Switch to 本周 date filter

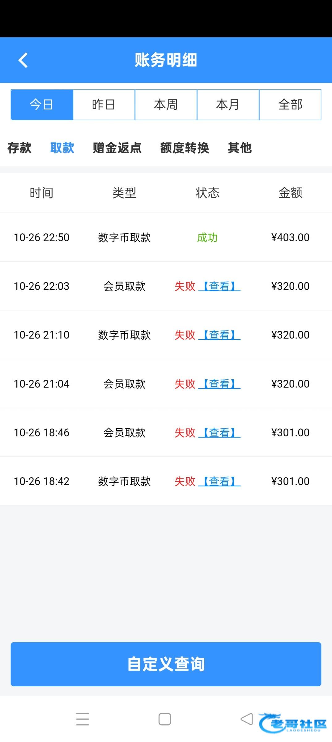click(166, 105)
